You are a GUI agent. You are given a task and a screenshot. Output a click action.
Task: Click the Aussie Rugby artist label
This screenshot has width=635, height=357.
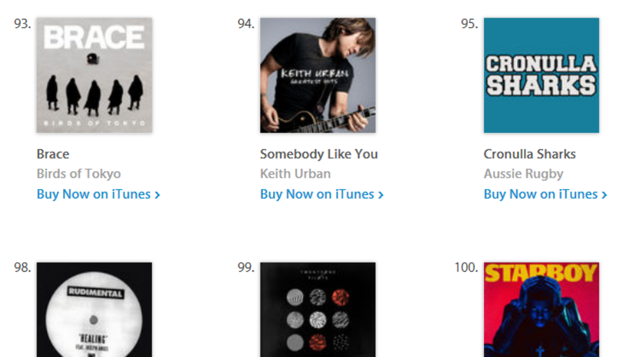tap(523, 174)
